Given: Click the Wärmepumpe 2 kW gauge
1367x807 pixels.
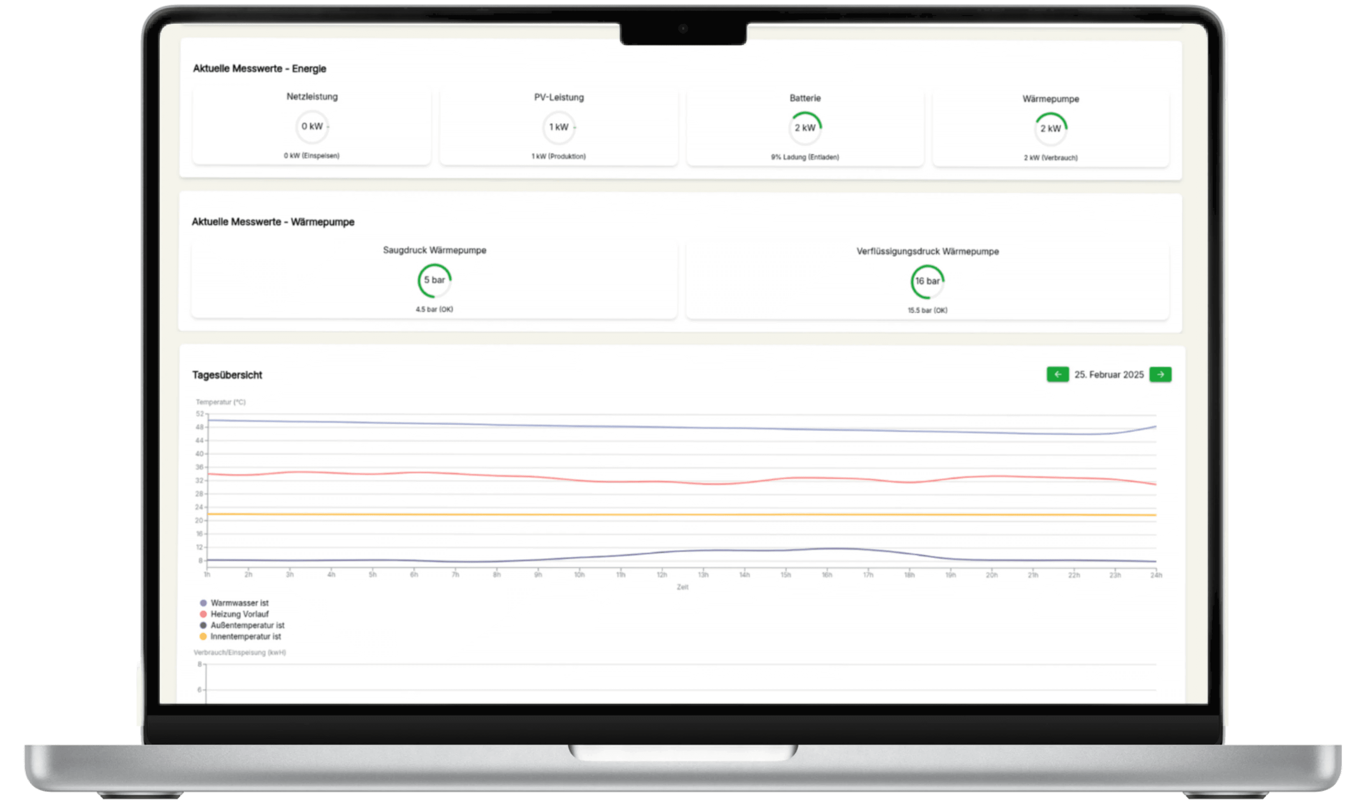Looking at the screenshot, I should [1050, 129].
